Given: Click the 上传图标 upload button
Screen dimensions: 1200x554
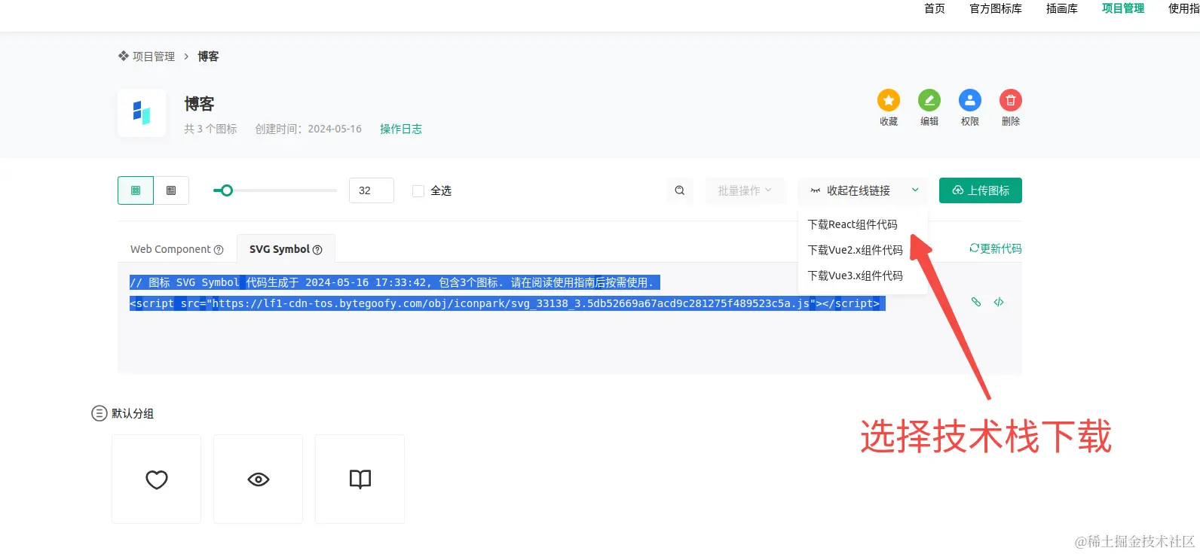Looking at the screenshot, I should (981, 190).
